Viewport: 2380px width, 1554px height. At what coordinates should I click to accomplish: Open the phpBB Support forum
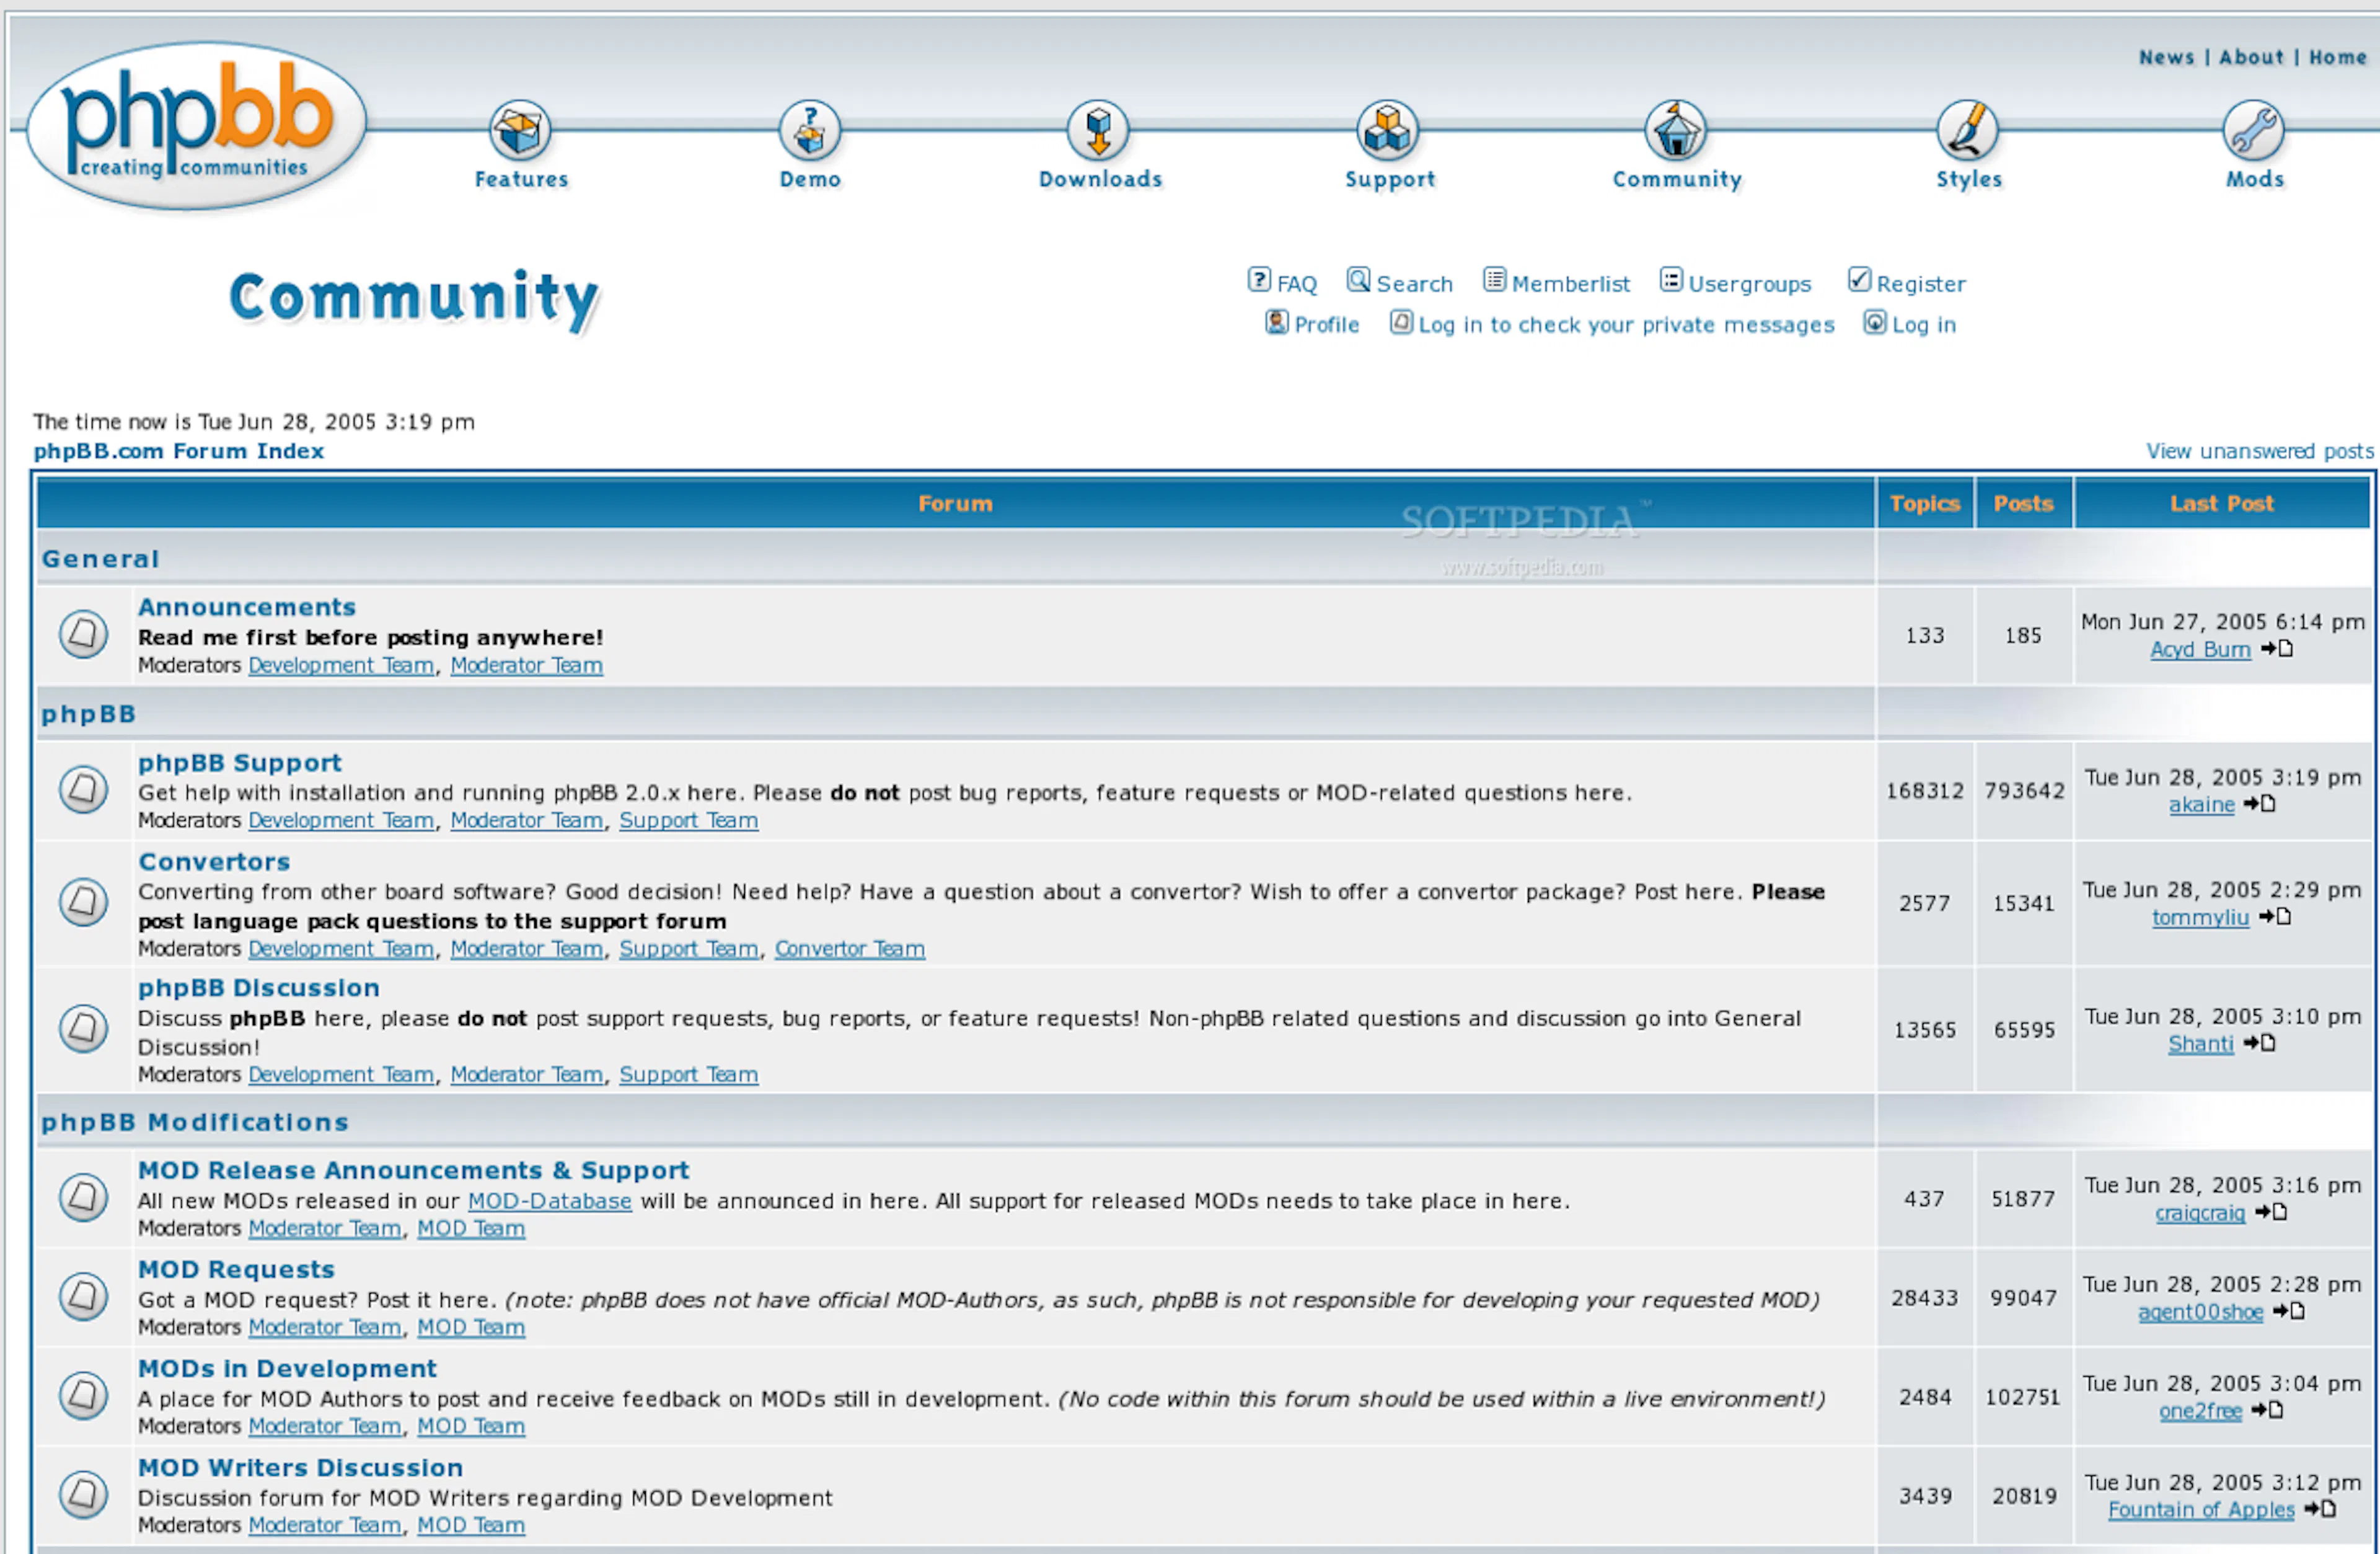[x=240, y=763]
